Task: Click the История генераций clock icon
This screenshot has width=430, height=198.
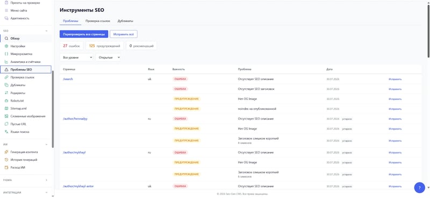Action: coord(6,160)
